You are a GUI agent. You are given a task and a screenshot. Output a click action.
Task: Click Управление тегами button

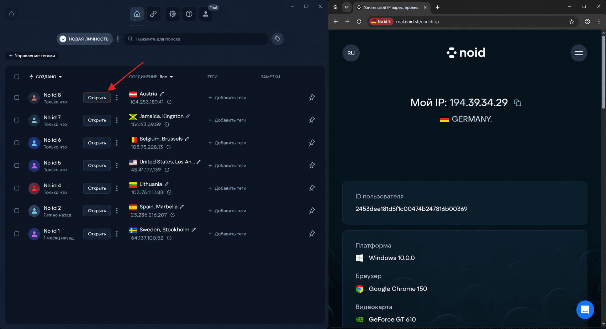pyautogui.click(x=32, y=56)
